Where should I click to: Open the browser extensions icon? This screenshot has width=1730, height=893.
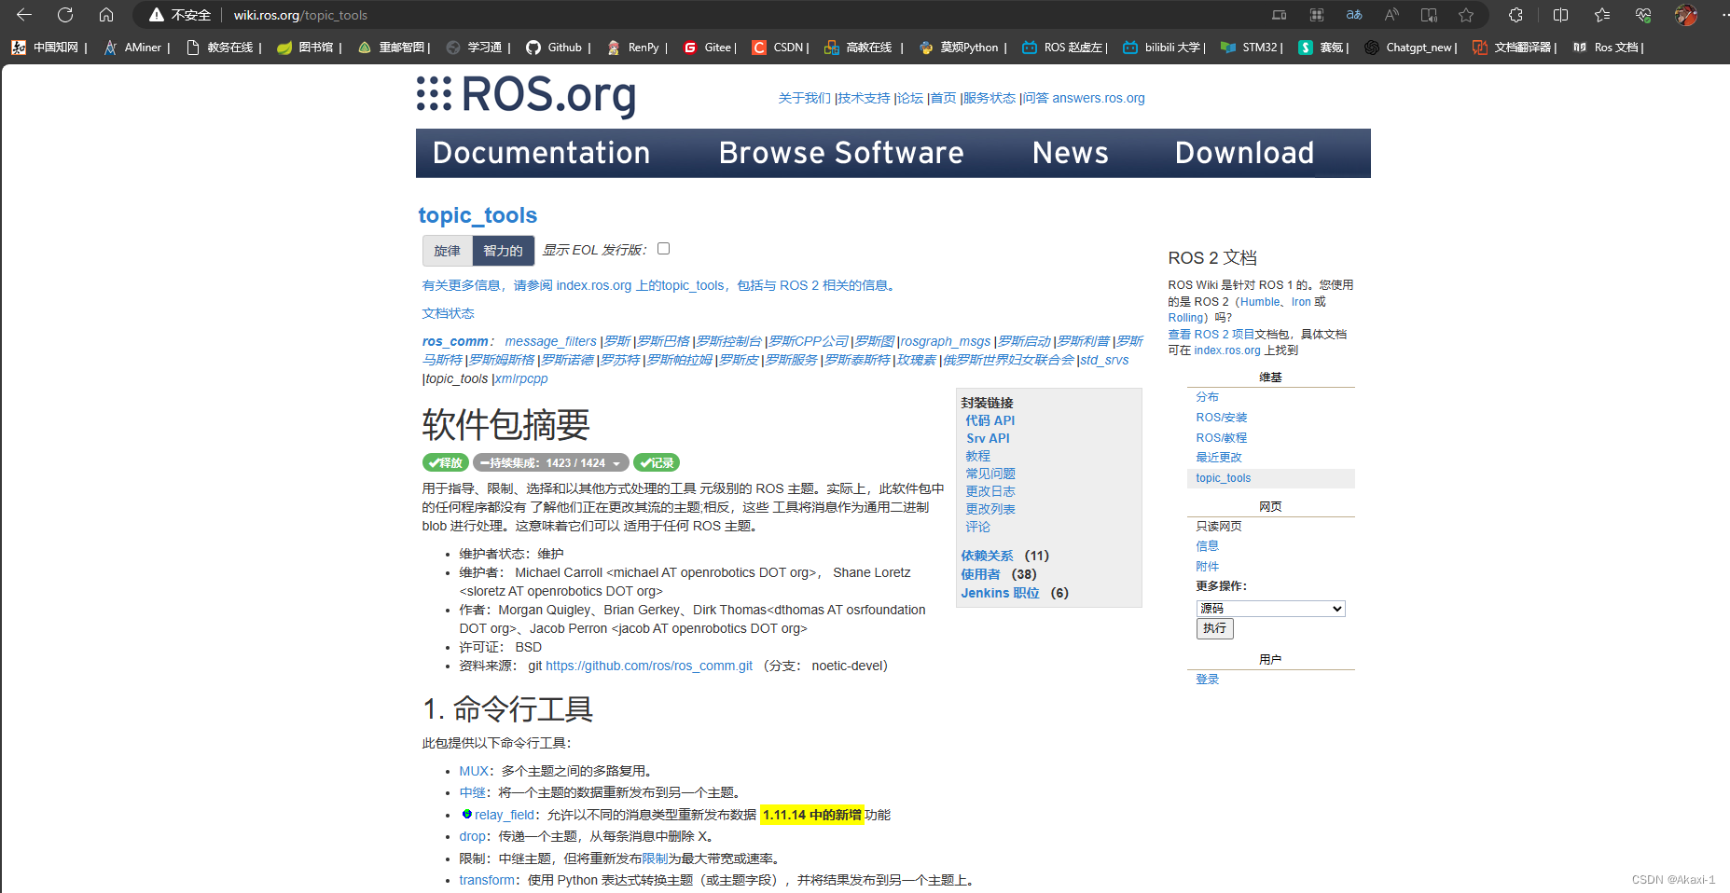point(1515,15)
